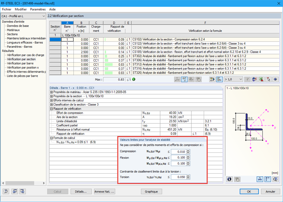
Task: Select Matériaux in navigation tree
Action: (x=13, y=30)
